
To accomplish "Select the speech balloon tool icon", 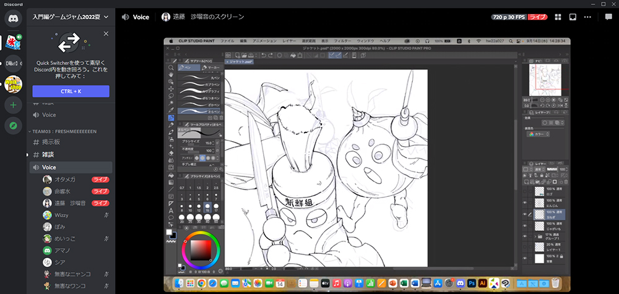I will [x=171, y=217].
